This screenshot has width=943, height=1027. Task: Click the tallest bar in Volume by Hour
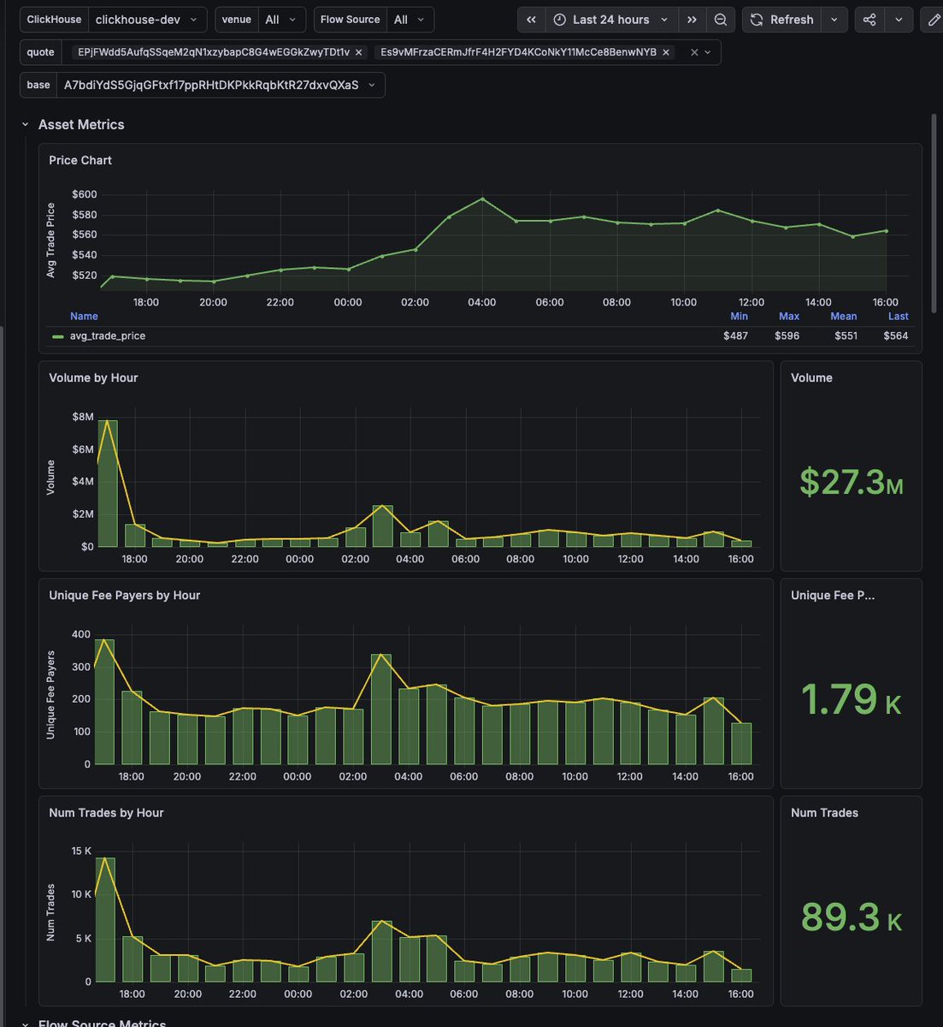(x=108, y=484)
